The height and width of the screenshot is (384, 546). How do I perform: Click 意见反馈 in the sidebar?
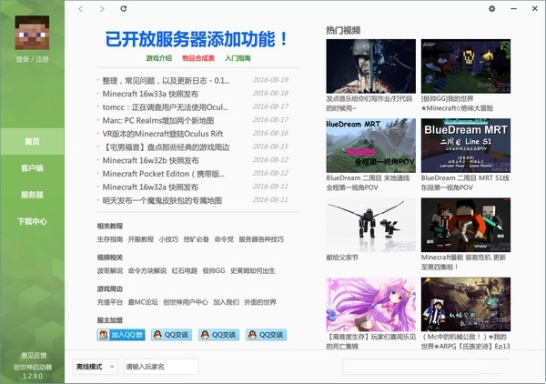click(x=34, y=356)
